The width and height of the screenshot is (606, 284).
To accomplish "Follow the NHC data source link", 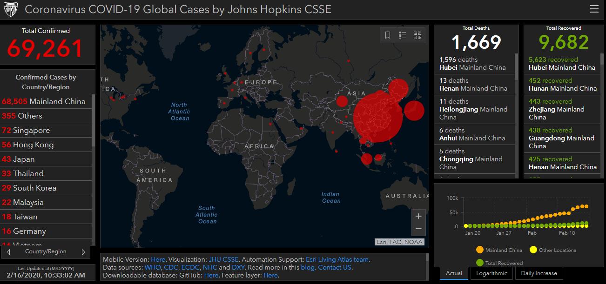I will point(210,267).
